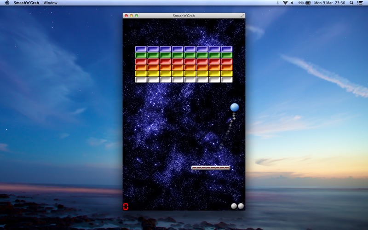Image resolution: width=368 pixels, height=230 pixels.
Task: Open the Notification Center list icon
Action: click(360, 3)
